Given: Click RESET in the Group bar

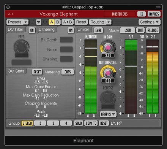Looking at the screenshot, I should tap(104, 123).
